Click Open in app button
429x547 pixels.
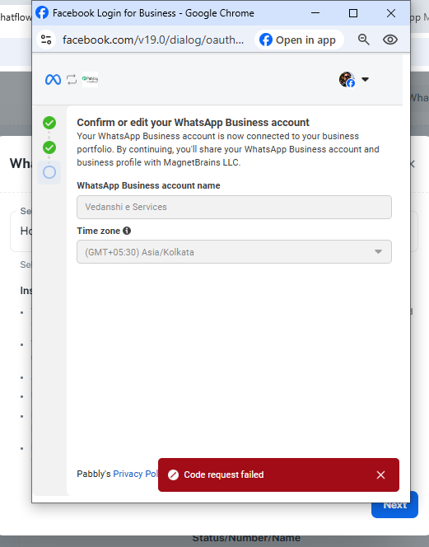tap(299, 40)
